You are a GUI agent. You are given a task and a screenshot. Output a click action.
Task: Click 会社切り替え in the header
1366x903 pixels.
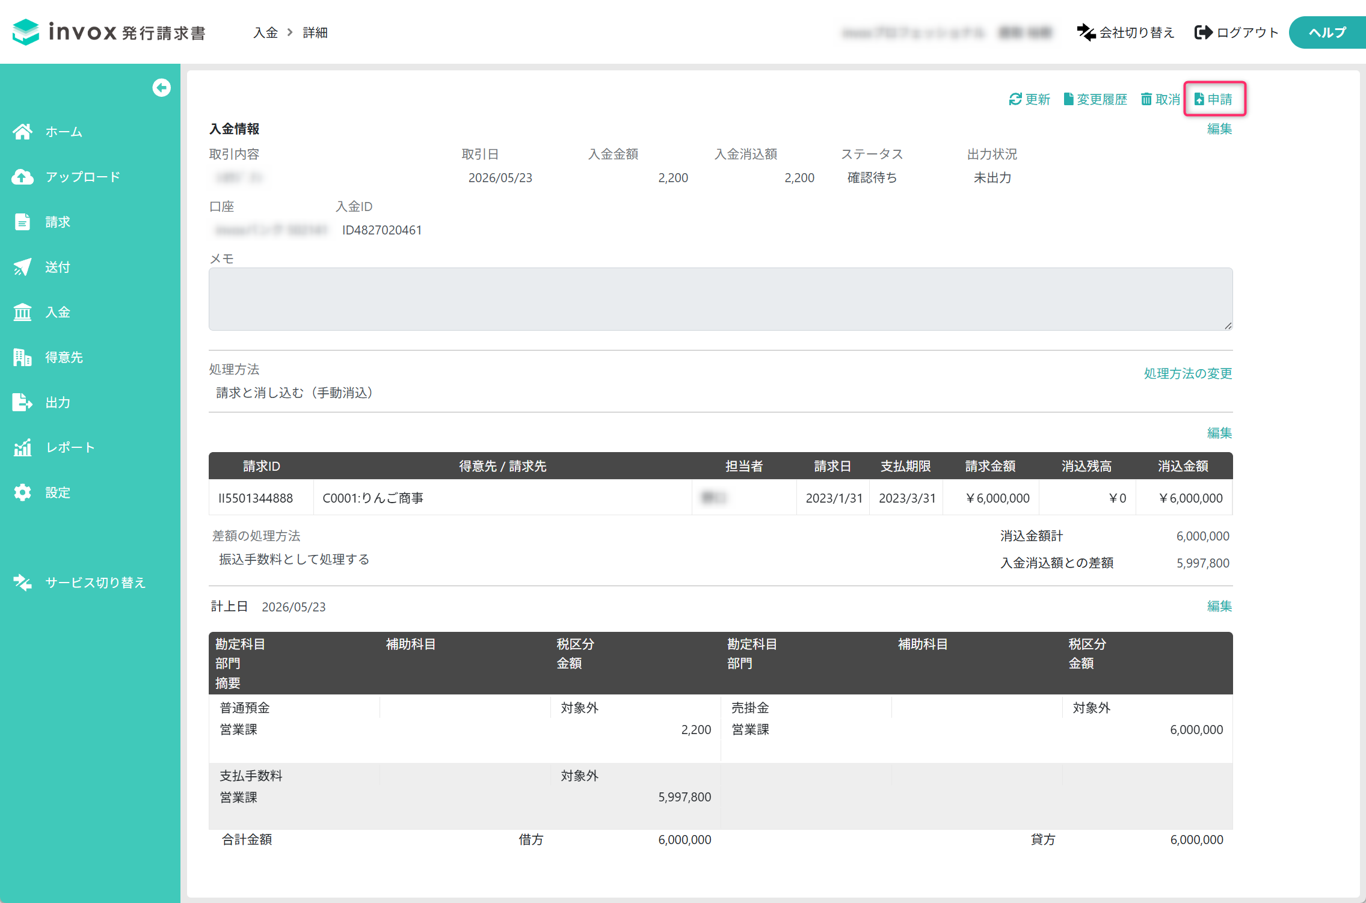click(1125, 32)
